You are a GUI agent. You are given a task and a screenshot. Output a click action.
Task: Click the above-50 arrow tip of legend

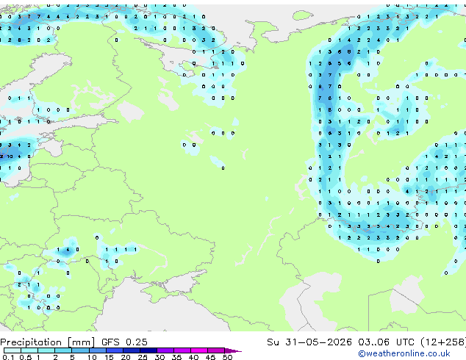click(233, 350)
